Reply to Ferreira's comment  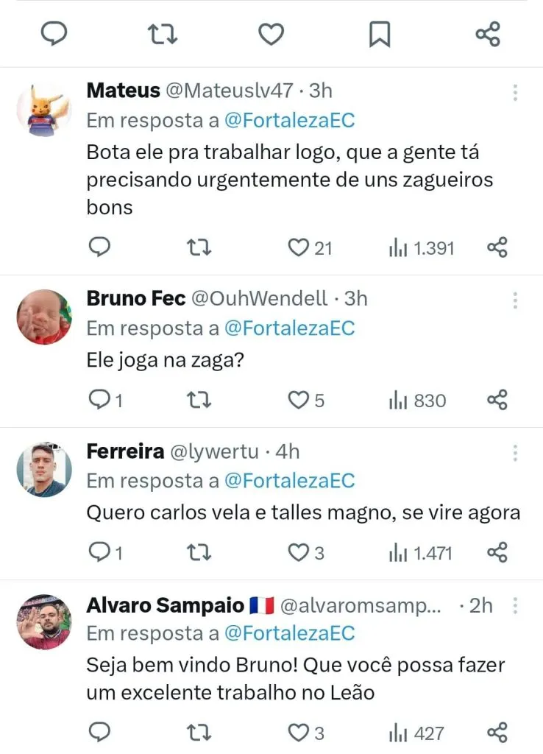[x=99, y=552]
